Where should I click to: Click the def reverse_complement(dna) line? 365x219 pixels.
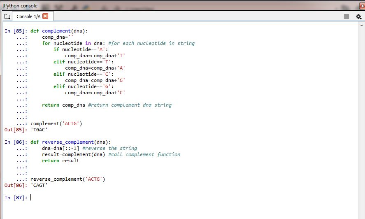click(x=70, y=142)
